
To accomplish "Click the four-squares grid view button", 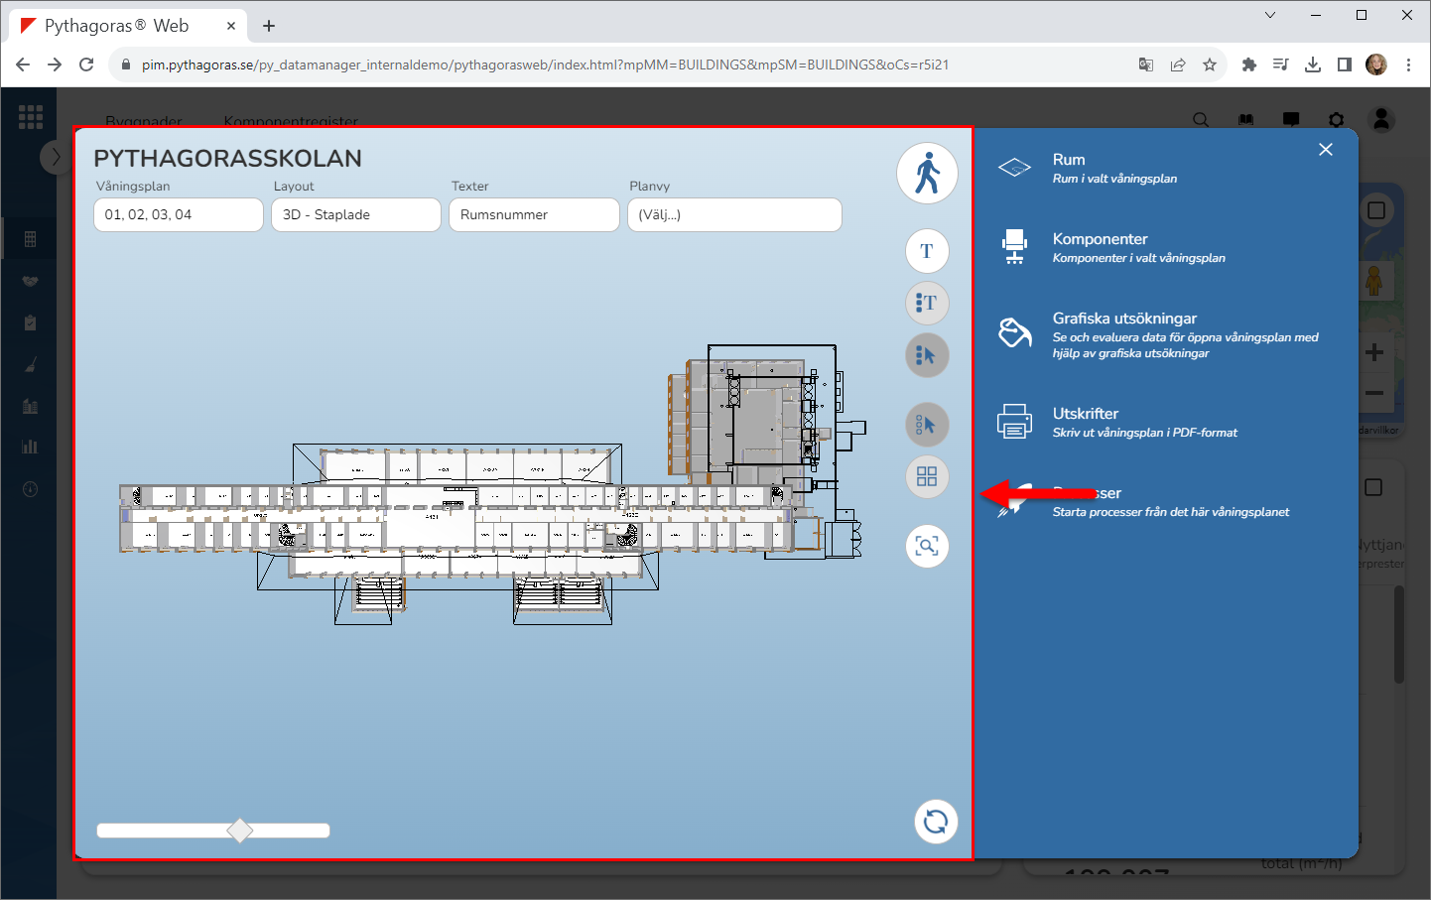I will tap(927, 477).
